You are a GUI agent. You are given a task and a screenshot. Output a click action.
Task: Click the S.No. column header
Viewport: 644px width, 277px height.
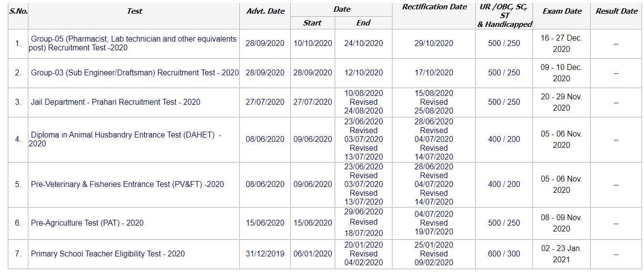[18, 11]
